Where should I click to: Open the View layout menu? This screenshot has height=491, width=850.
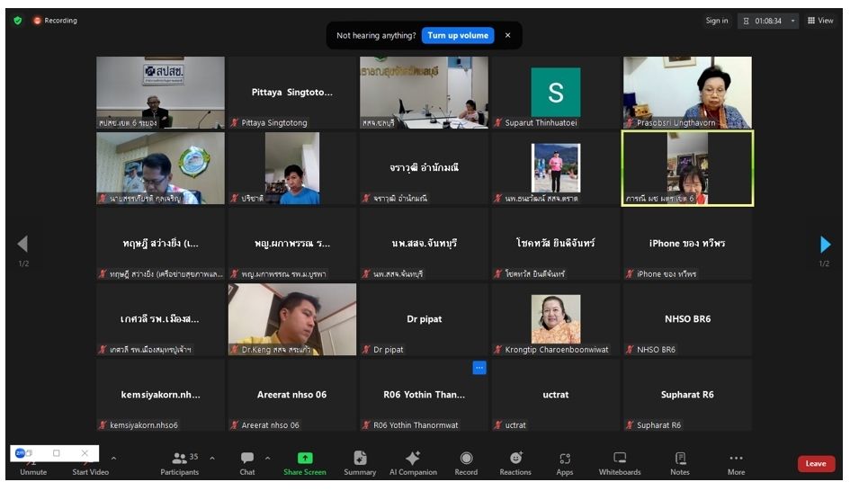coord(820,21)
